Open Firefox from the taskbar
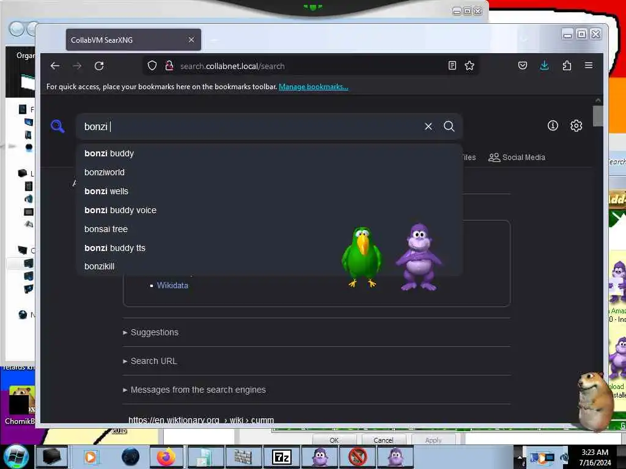 [166, 457]
